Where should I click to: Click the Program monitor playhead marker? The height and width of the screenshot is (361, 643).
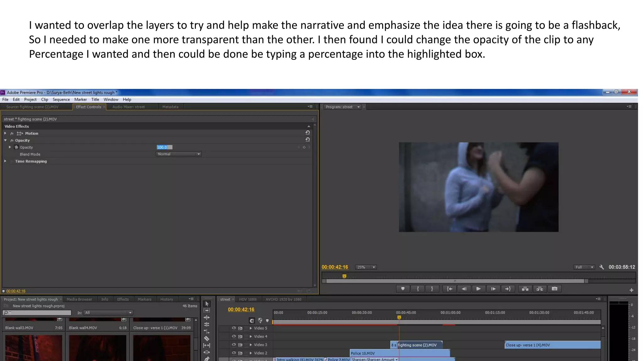point(344,276)
